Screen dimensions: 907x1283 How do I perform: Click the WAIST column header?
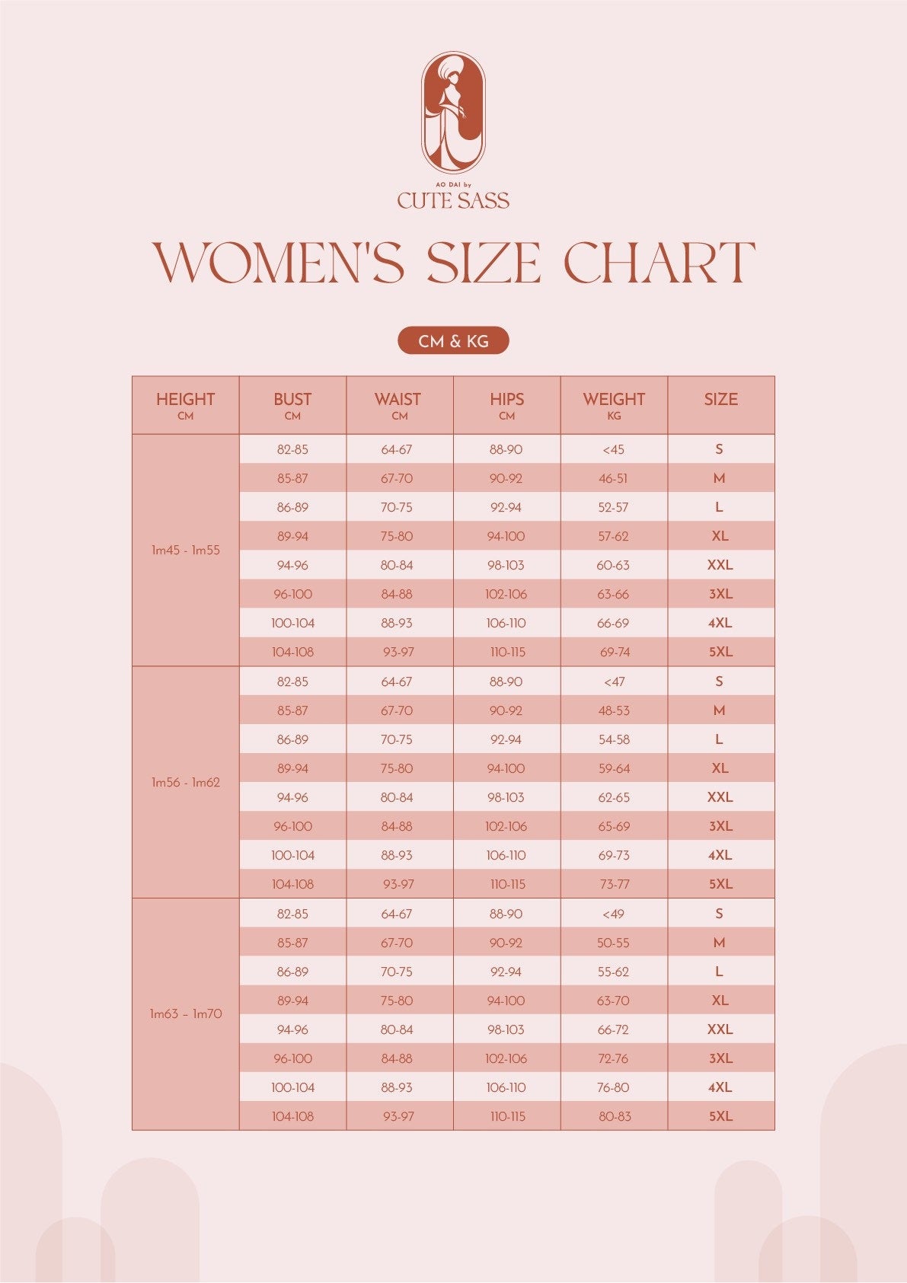pyautogui.click(x=399, y=405)
